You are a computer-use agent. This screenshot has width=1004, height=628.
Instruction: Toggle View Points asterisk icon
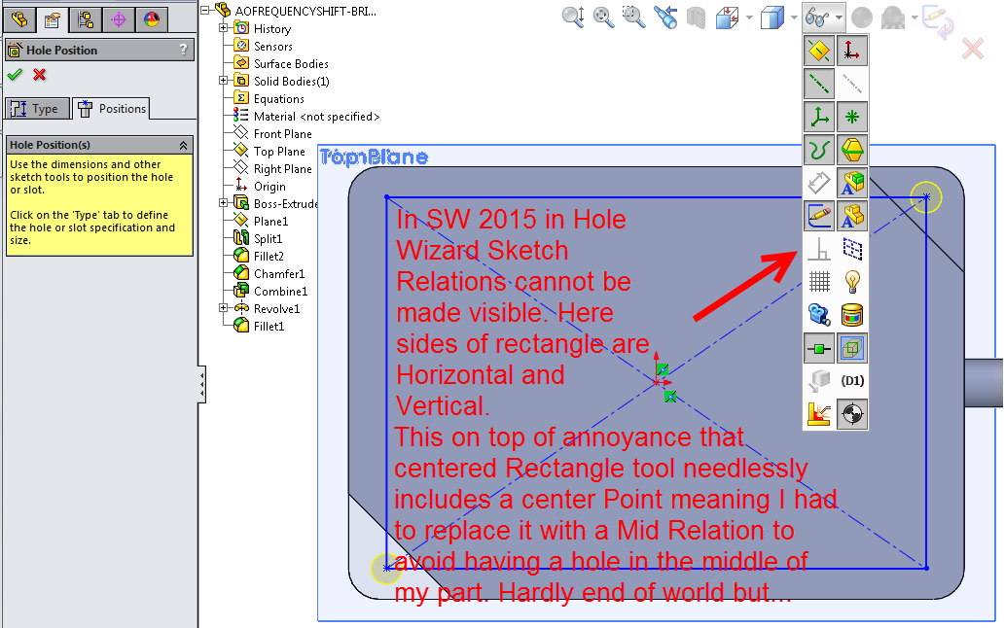click(x=852, y=117)
